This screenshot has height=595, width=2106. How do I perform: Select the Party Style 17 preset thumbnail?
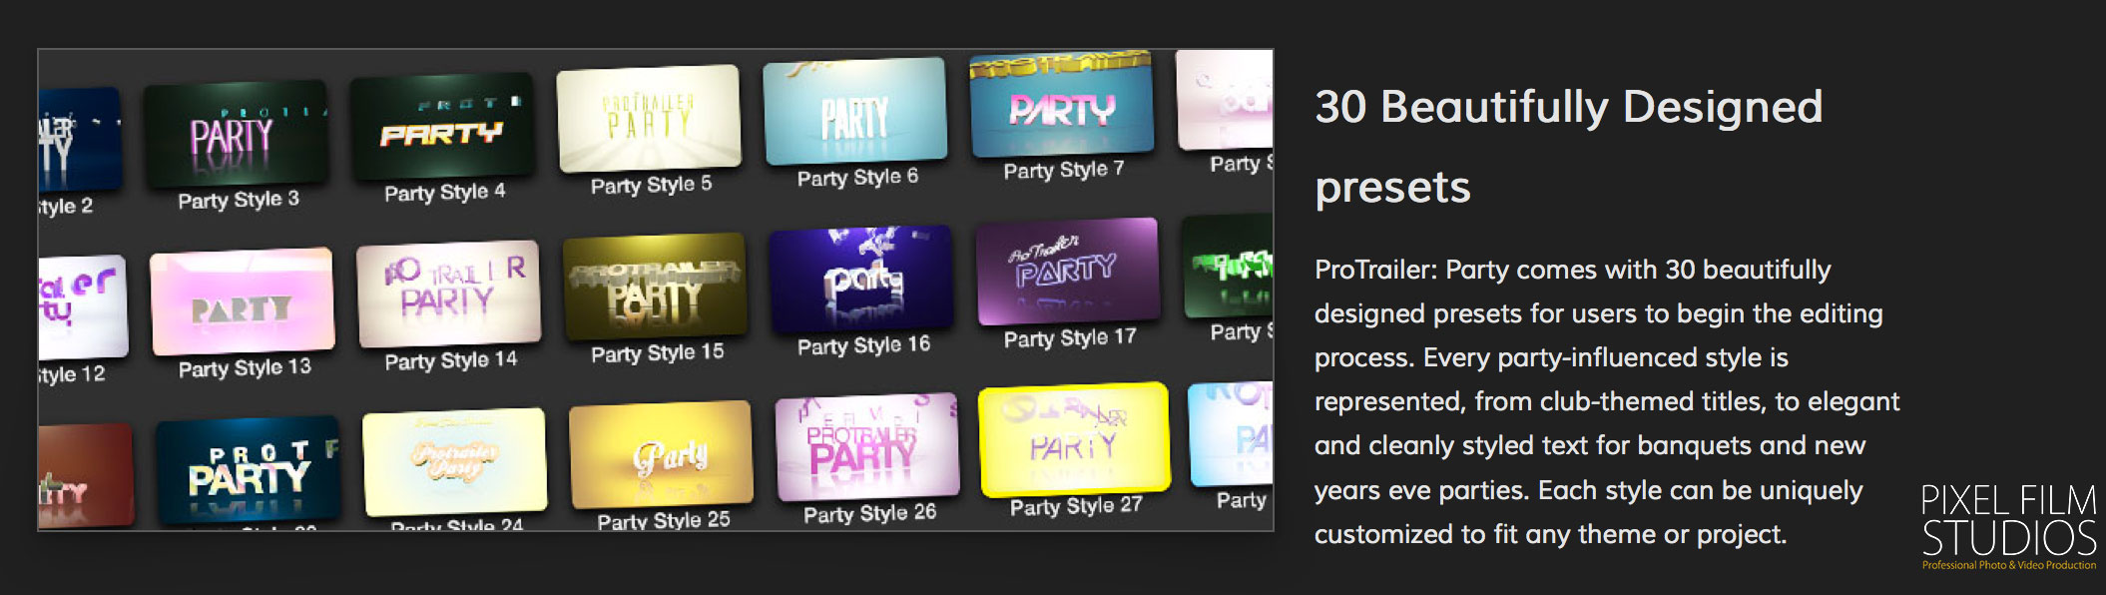[x=1068, y=272]
